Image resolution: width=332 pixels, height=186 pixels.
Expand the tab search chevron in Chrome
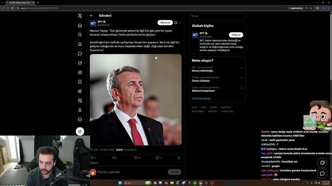click(x=3, y=3)
